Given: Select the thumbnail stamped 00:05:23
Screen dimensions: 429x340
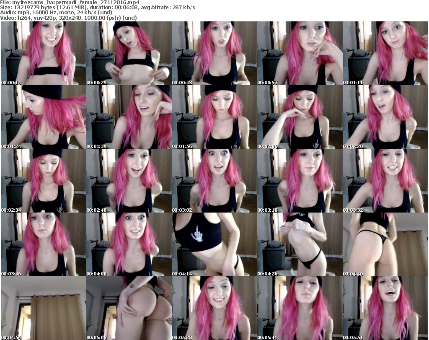Looking at the screenshot, I should [x=214, y=308].
